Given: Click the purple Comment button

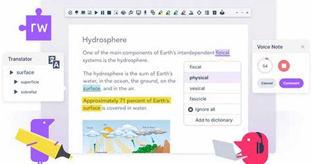Looking at the screenshot, I should click(x=291, y=83).
